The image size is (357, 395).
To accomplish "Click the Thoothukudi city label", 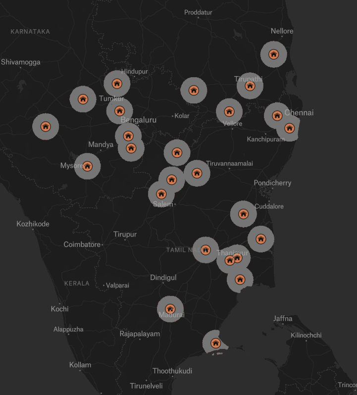I will (172, 371).
